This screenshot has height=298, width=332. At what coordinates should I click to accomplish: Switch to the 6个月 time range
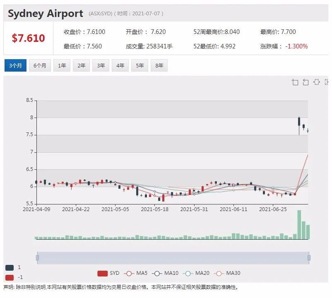click(40, 65)
